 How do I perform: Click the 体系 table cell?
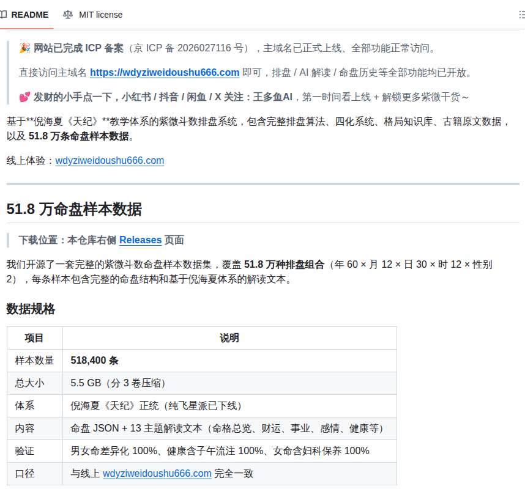tap(35, 406)
